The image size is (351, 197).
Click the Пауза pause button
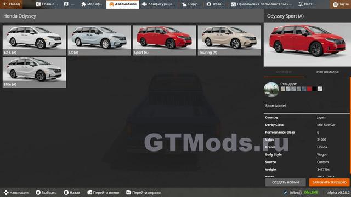pyautogui.click(x=340, y=4)
